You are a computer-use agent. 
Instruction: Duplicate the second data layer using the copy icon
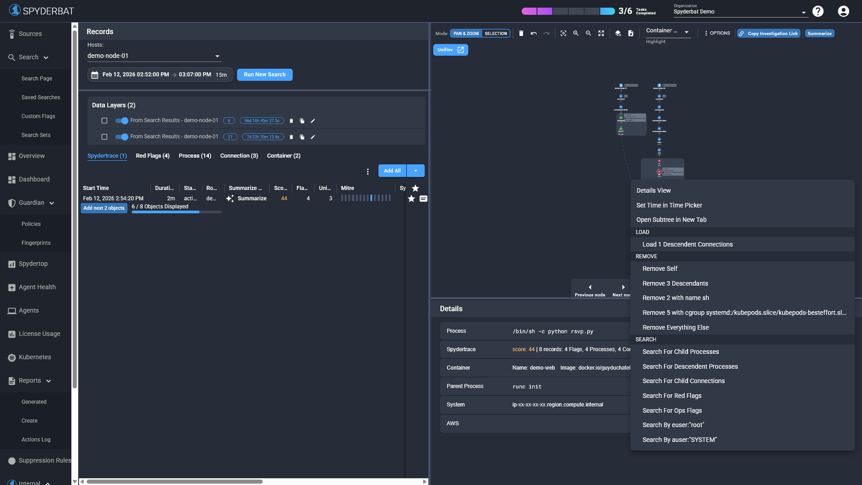point(302,137)
